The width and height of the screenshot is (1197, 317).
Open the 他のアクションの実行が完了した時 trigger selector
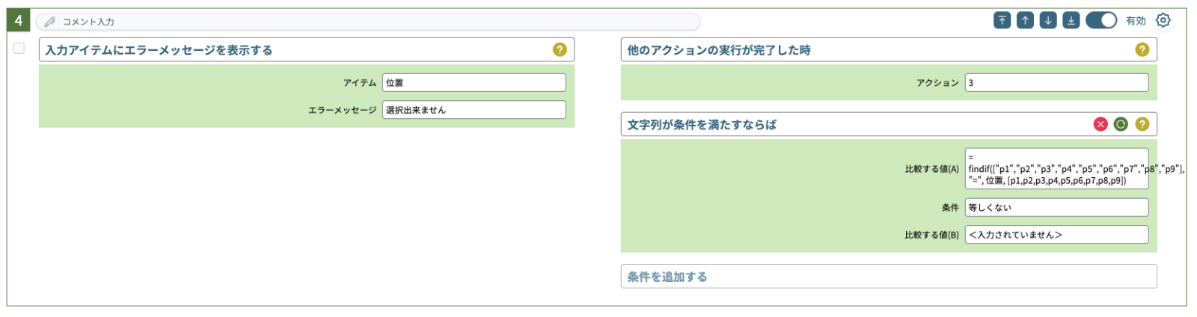pos(889,49)
